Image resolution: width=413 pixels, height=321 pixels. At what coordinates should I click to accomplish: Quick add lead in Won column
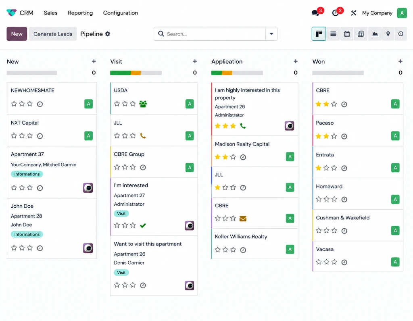coord(400,61)
